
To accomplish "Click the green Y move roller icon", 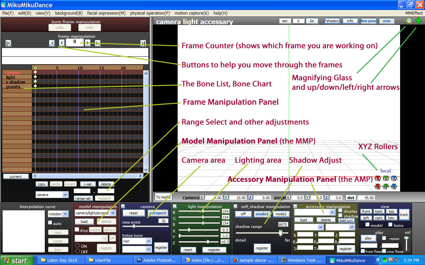I will pyautogui.click(x=386, y=186).
